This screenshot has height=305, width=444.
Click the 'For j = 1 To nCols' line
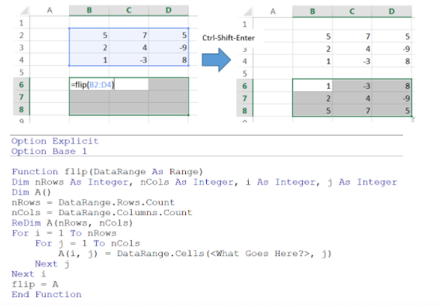(x=88, y=243)
